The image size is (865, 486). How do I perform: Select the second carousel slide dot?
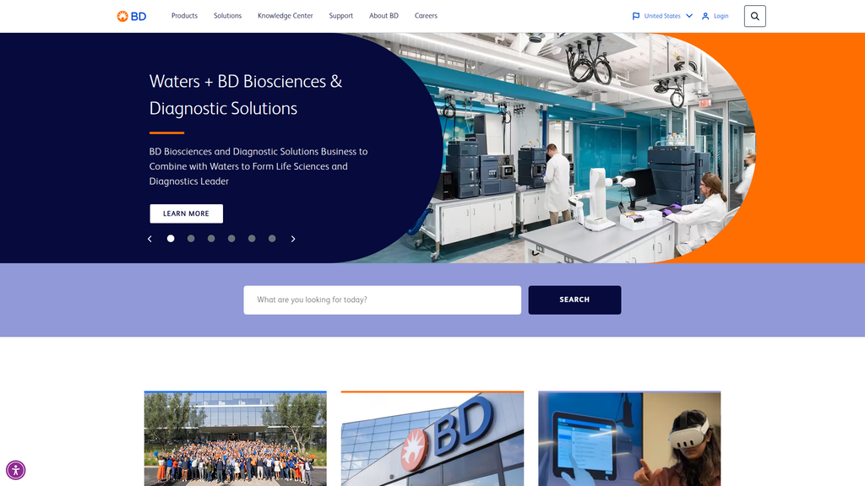pyautogui.click(x=191, y=239)
